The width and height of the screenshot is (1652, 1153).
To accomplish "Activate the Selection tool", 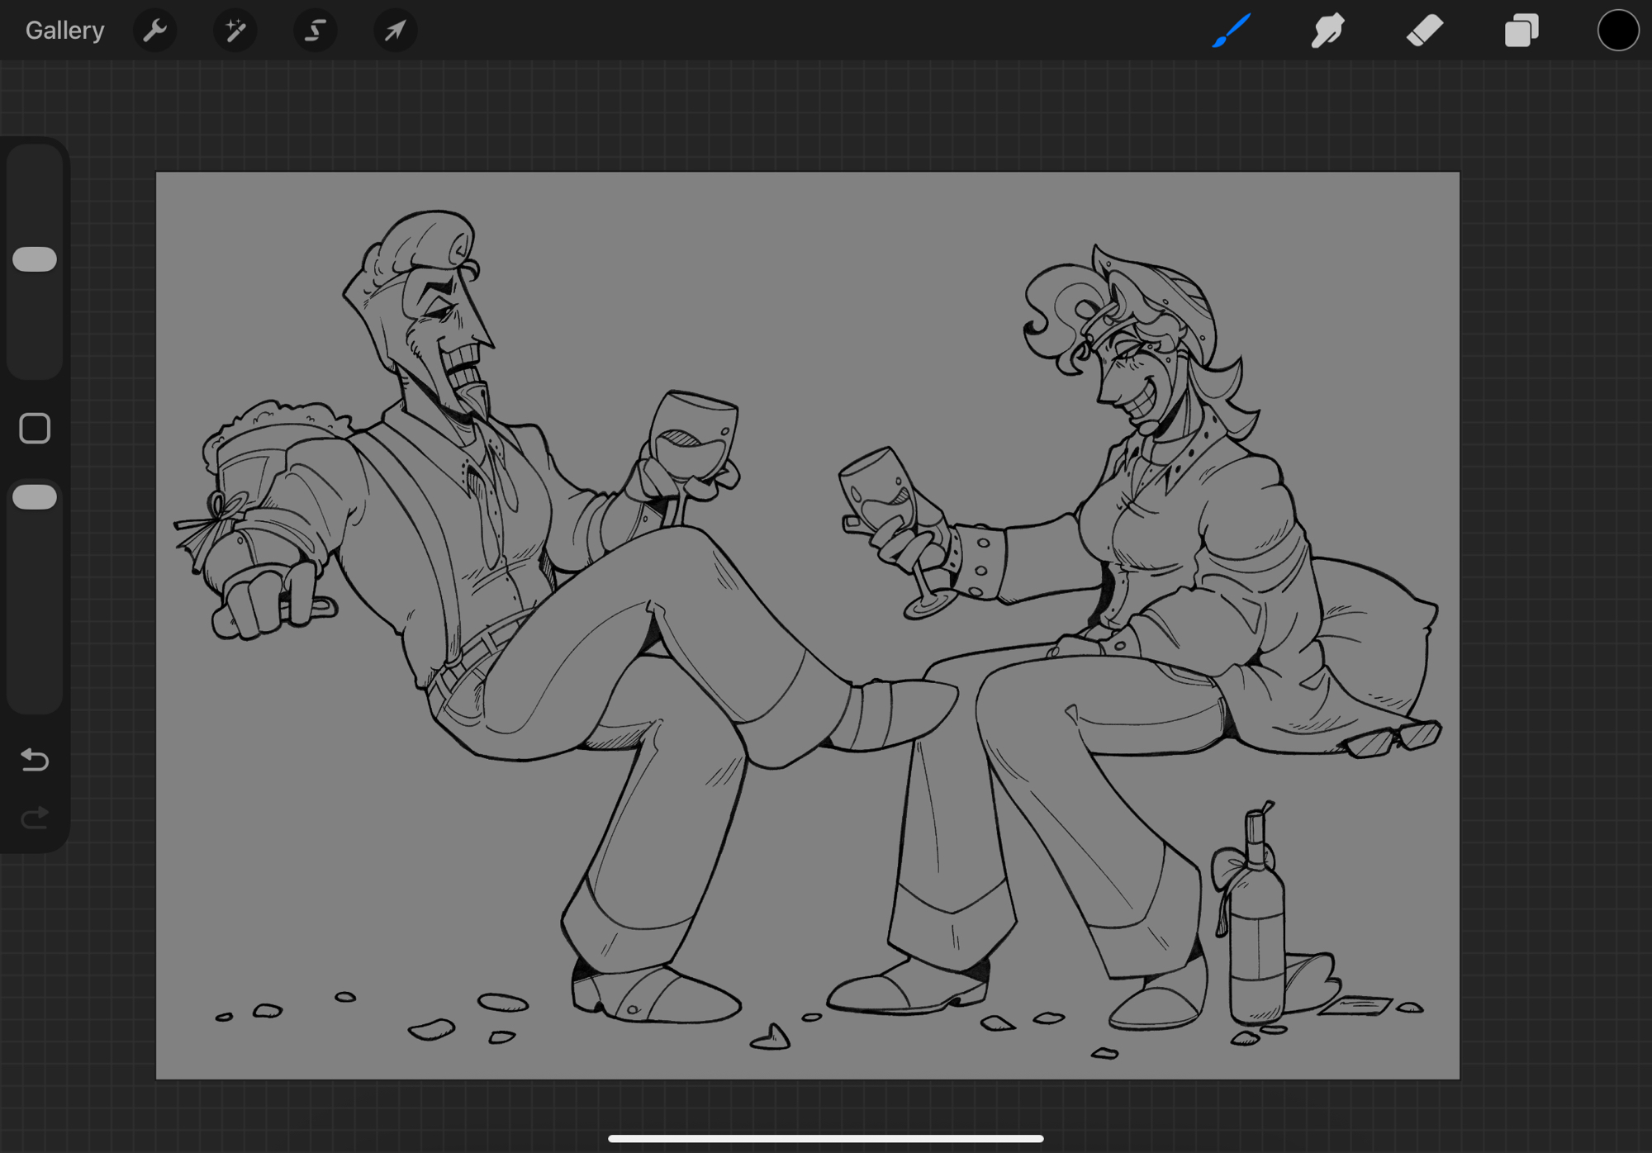I will (315, 31).
